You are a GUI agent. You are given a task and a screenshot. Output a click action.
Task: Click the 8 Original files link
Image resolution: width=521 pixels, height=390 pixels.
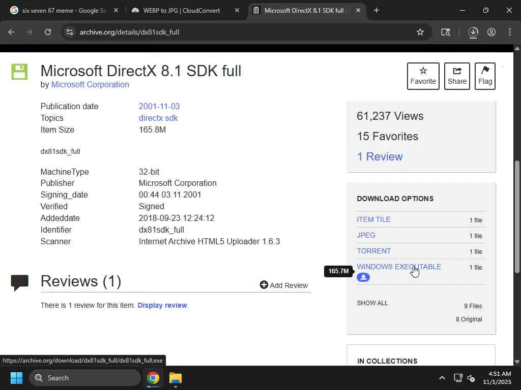click(469, 319)
